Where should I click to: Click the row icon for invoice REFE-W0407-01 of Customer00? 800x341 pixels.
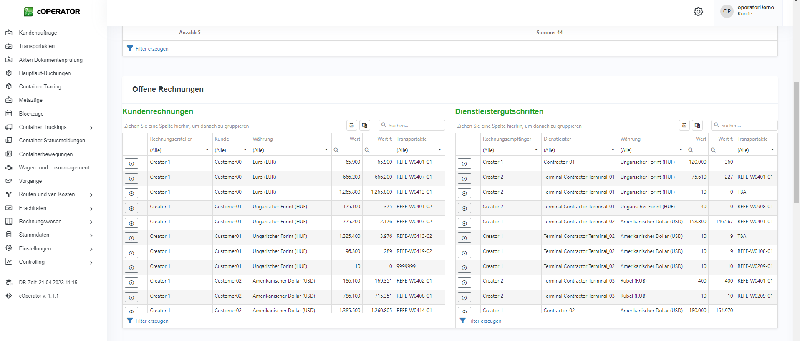point(131,179)
